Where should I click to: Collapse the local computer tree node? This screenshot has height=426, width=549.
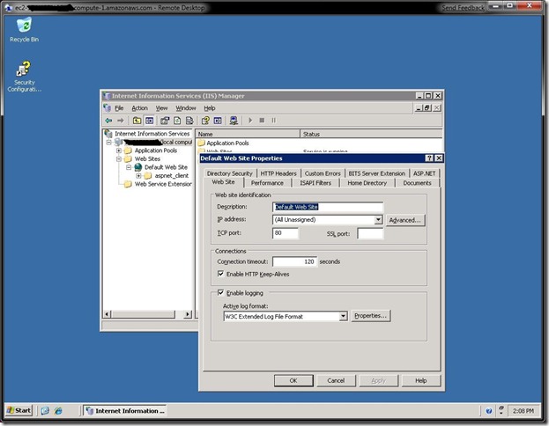click(x=109, y=143)
